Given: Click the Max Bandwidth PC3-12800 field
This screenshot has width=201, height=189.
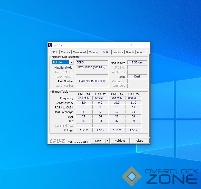Looking at the screenshot, I should (92, 68).
